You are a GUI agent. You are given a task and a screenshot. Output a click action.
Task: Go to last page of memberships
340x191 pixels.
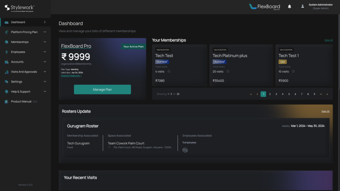327,94
